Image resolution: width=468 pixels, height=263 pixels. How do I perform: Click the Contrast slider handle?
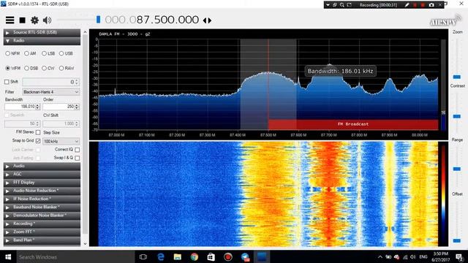(x=456, y=116)
